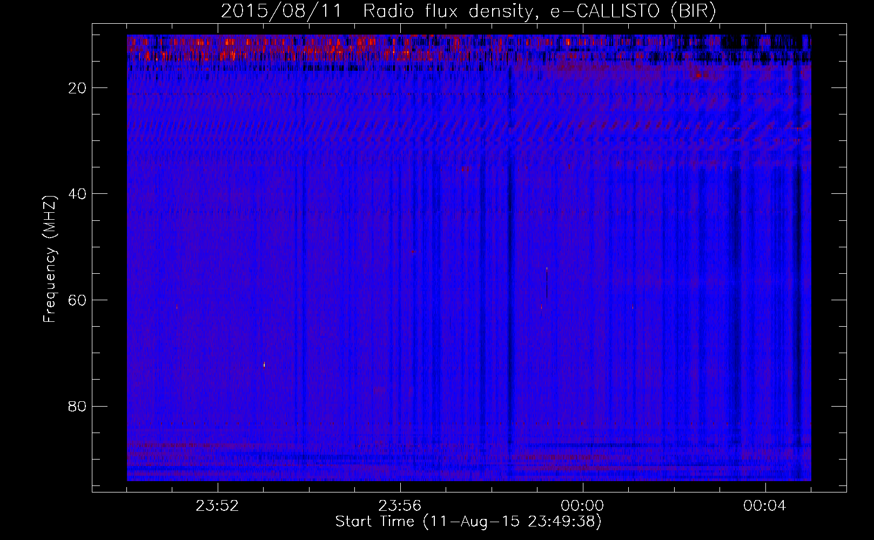Screen dimensions: 874x540
Task: Click the '00:00' time tick label
Action: 582,506
